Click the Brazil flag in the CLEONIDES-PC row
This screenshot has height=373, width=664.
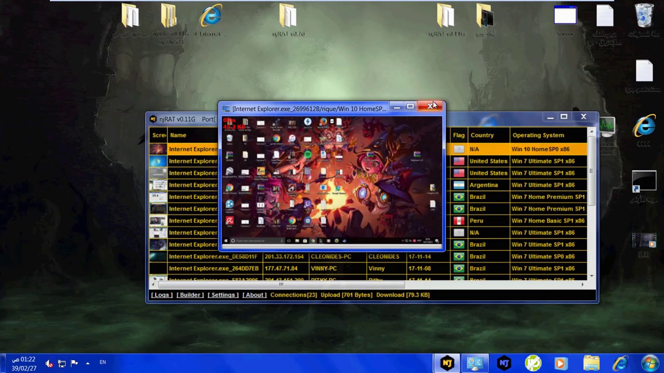pos(459,256)
